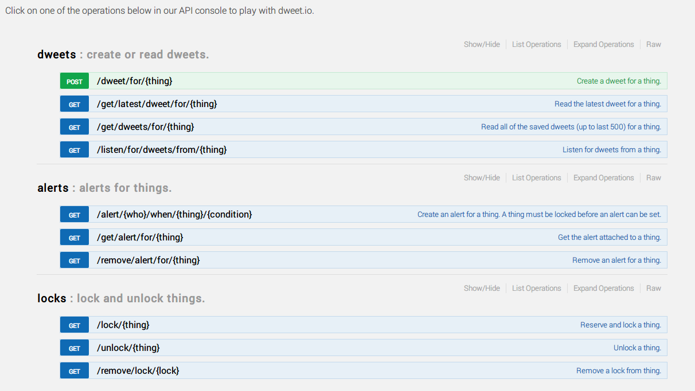Expand the /remove/alert/for/{thing} path
This screenshot has height=391, width=695.
(x=149, y=260)
